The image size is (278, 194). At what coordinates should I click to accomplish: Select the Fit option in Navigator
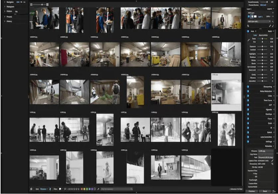coord(21,2)
